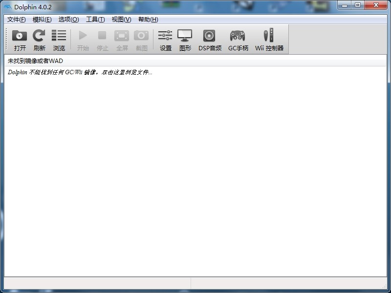Click the greyed 开始 (Start) play icon

click(x=83, y=36)
